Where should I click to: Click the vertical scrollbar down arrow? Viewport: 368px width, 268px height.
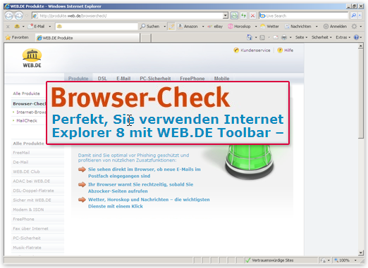361,253
